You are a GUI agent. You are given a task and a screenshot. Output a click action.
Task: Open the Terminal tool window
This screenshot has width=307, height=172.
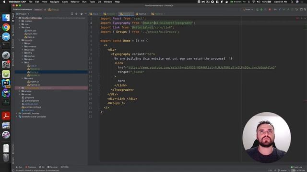click(52, 167)
